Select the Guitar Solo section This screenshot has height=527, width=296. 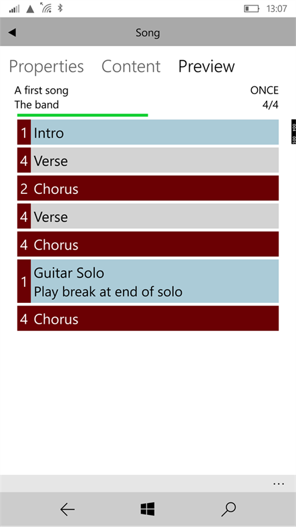coord(148,281)
